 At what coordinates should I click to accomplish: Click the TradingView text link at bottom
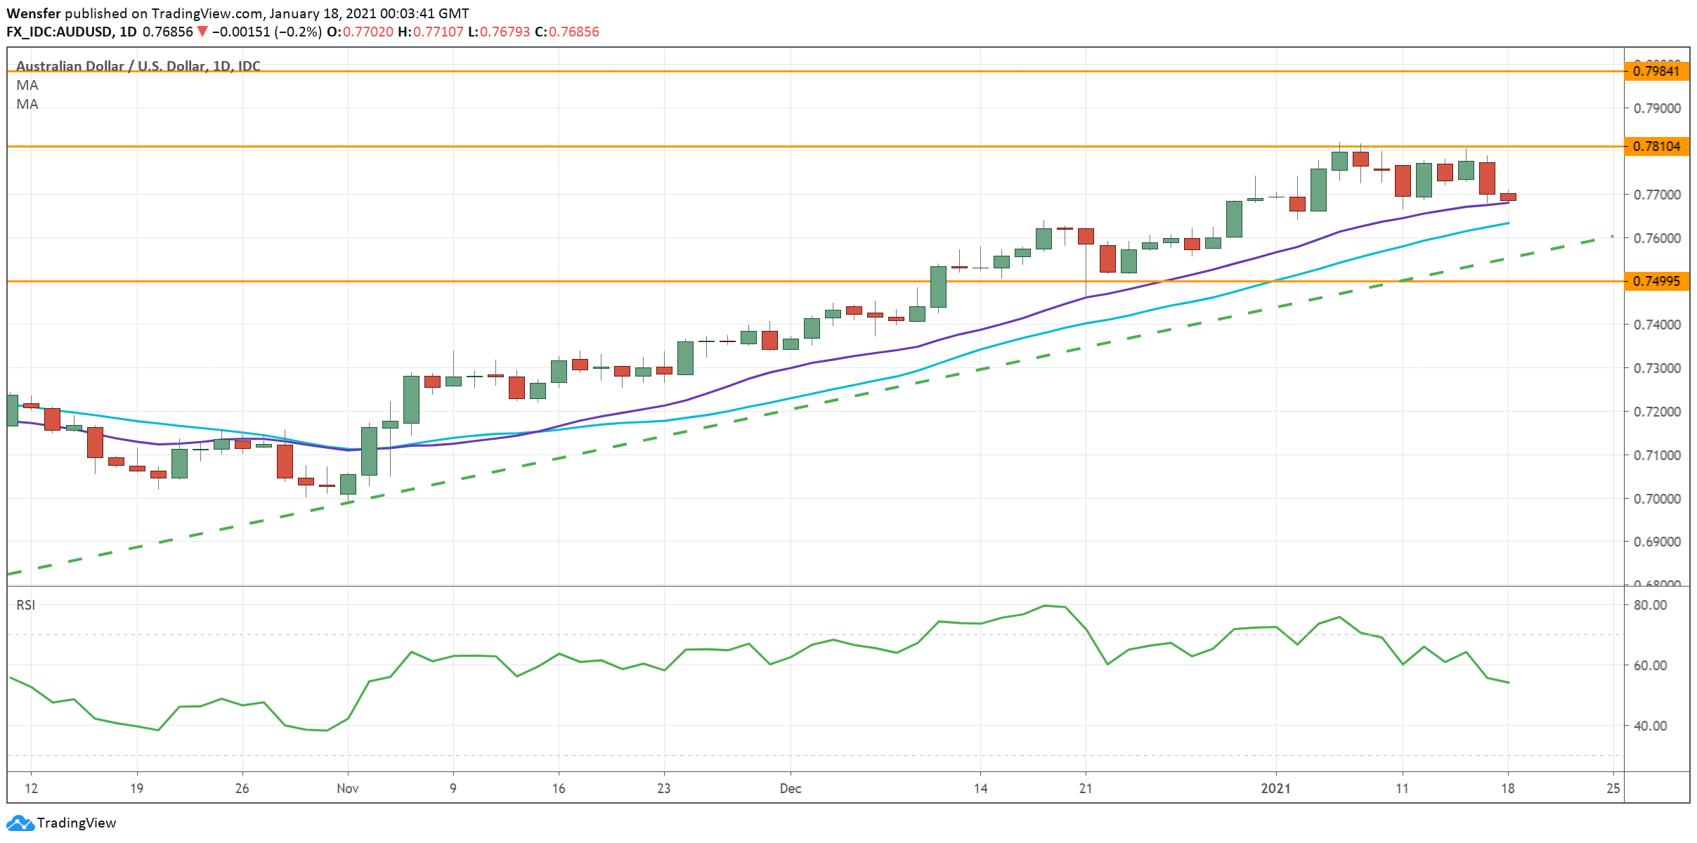pyautogui.click(x=77, y=823)
